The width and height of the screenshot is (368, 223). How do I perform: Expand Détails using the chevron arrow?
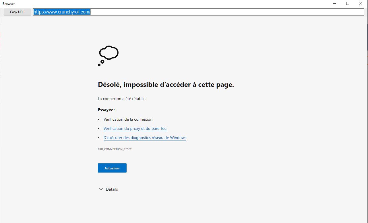click(101, 189)
